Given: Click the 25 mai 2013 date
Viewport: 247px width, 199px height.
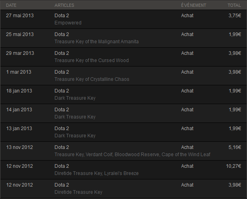Looking at the screenshot, I should coord(20,34).
